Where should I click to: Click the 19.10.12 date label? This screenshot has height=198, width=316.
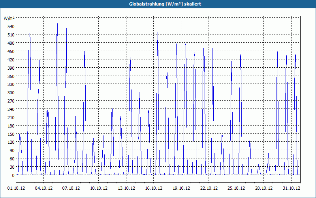point(181,188)
